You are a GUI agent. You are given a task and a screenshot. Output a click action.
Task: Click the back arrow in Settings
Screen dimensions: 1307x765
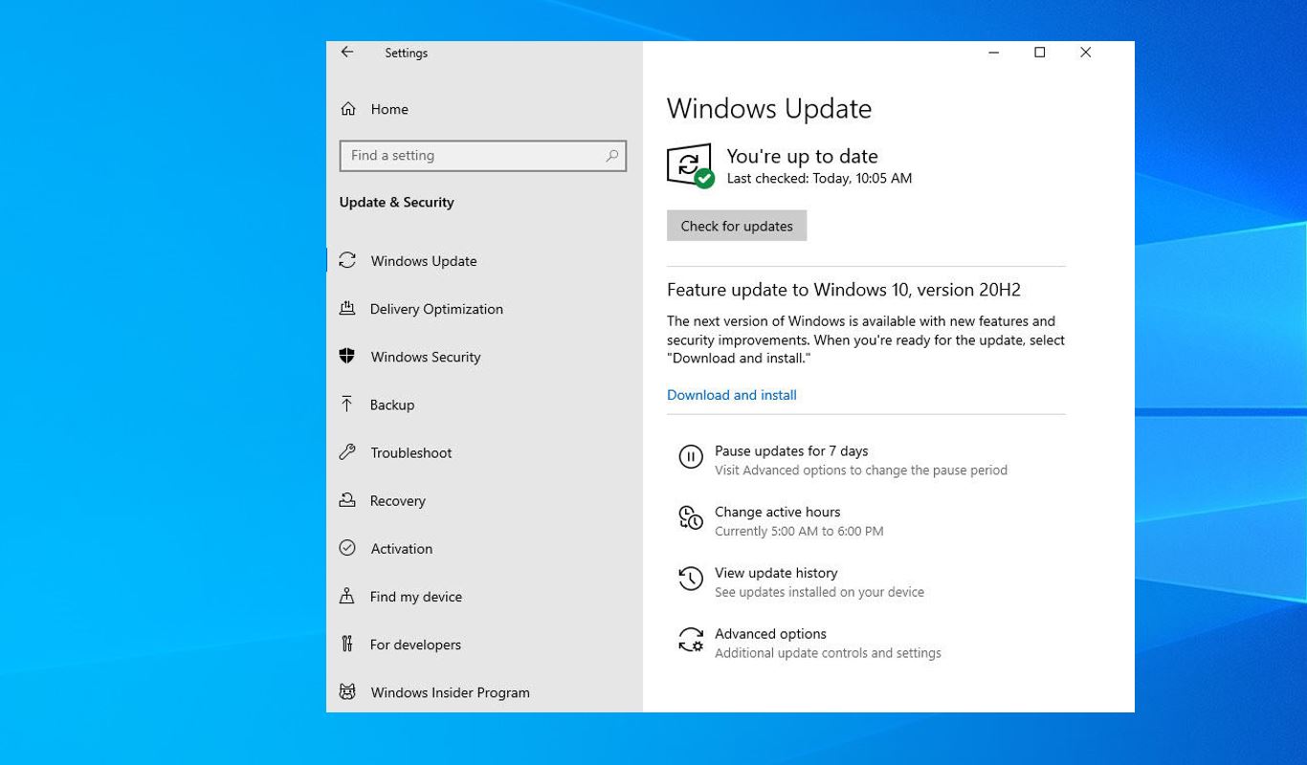click(x=347, y=53)
